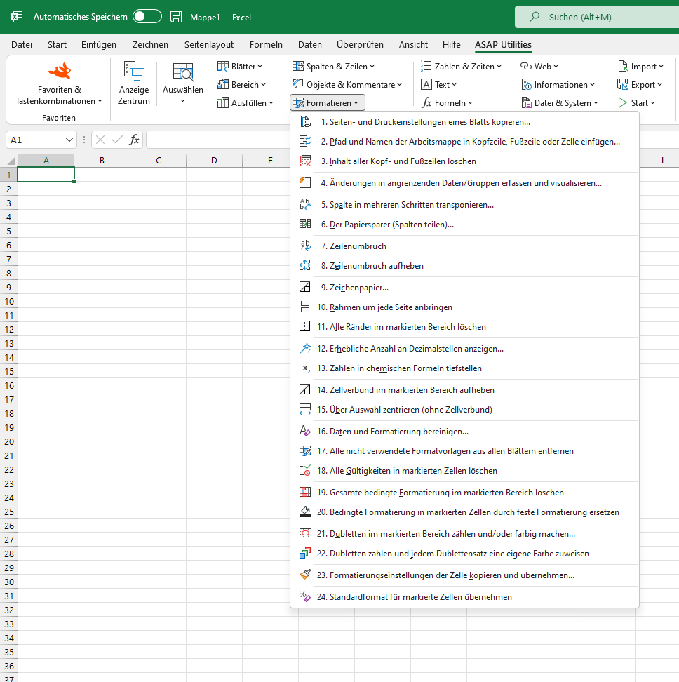Open the Formeln dropdown in ASAP ribbon
The image size is (679, 682).
[448, 102]
